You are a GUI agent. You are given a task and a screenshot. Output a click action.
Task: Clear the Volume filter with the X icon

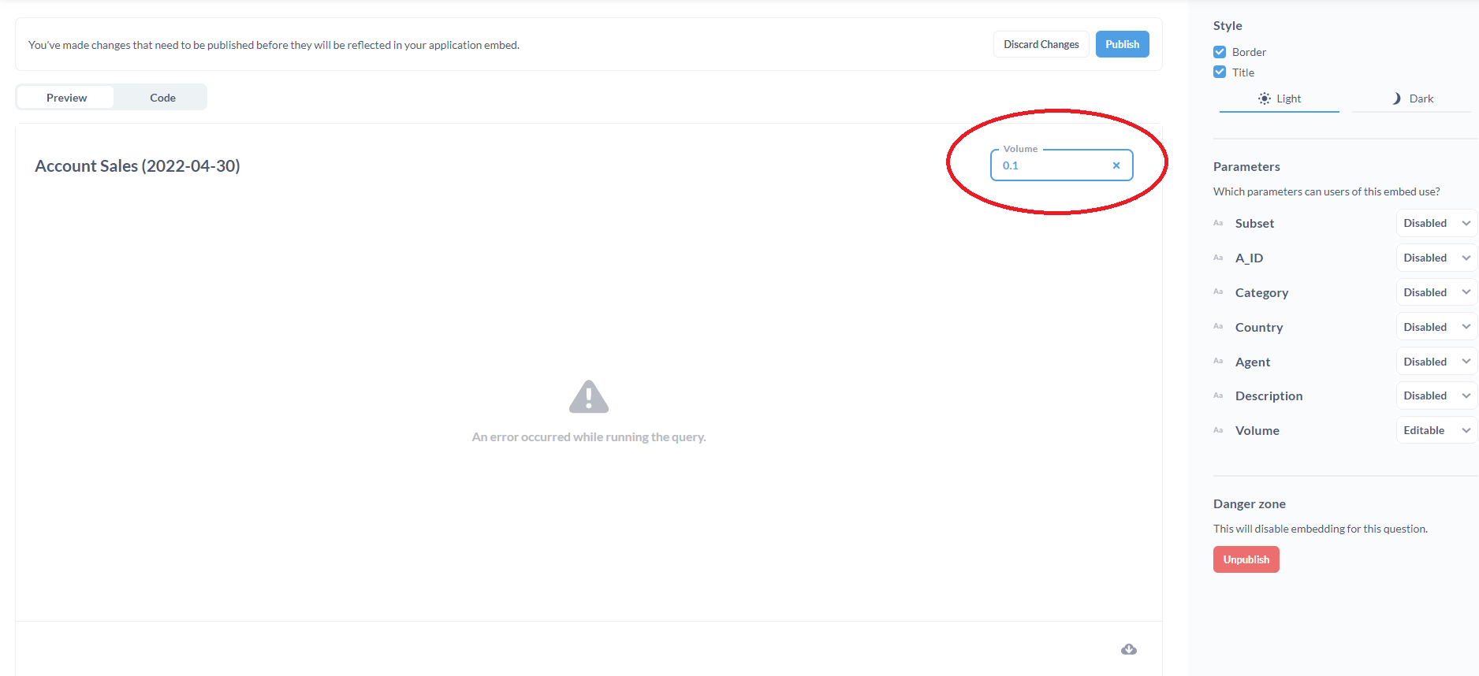point(1116,165)
